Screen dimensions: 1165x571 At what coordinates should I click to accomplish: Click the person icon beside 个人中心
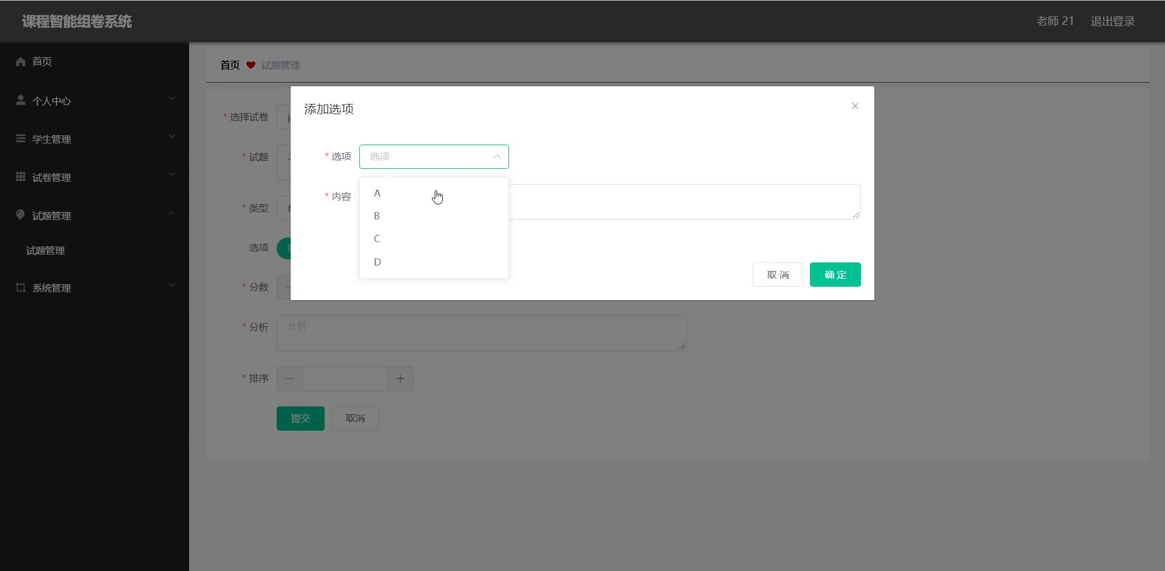[21, 100]
